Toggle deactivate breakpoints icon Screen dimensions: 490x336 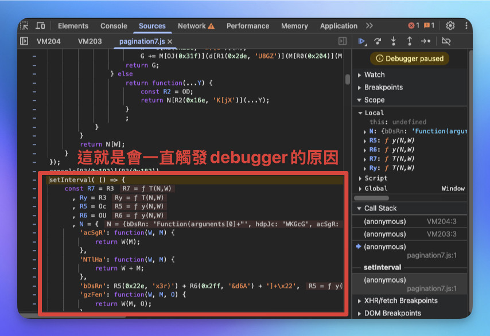coord(446,41)
